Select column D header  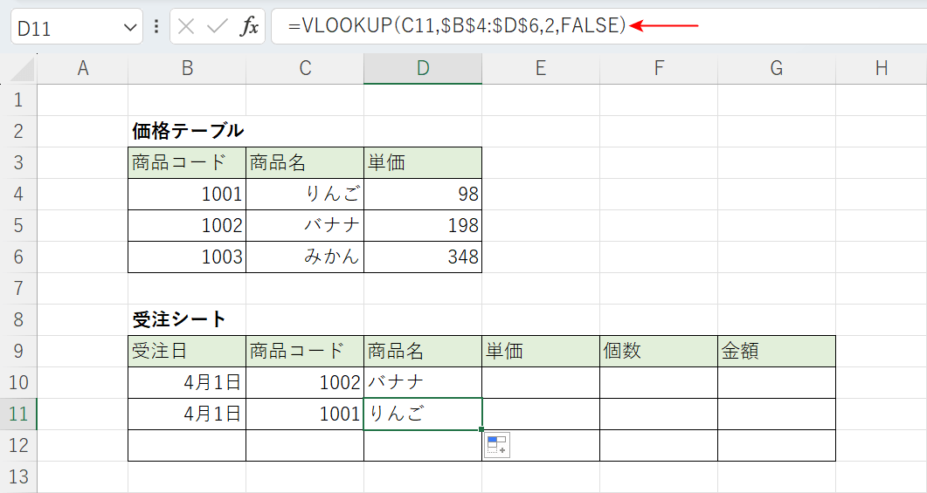[422, 69]
